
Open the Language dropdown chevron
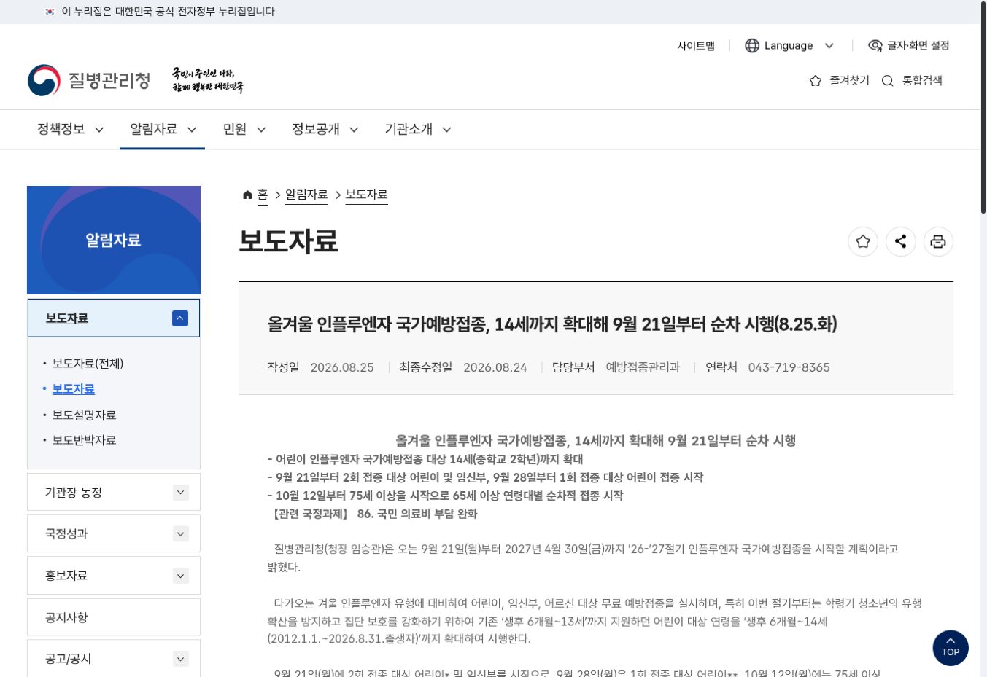[829, 45]
